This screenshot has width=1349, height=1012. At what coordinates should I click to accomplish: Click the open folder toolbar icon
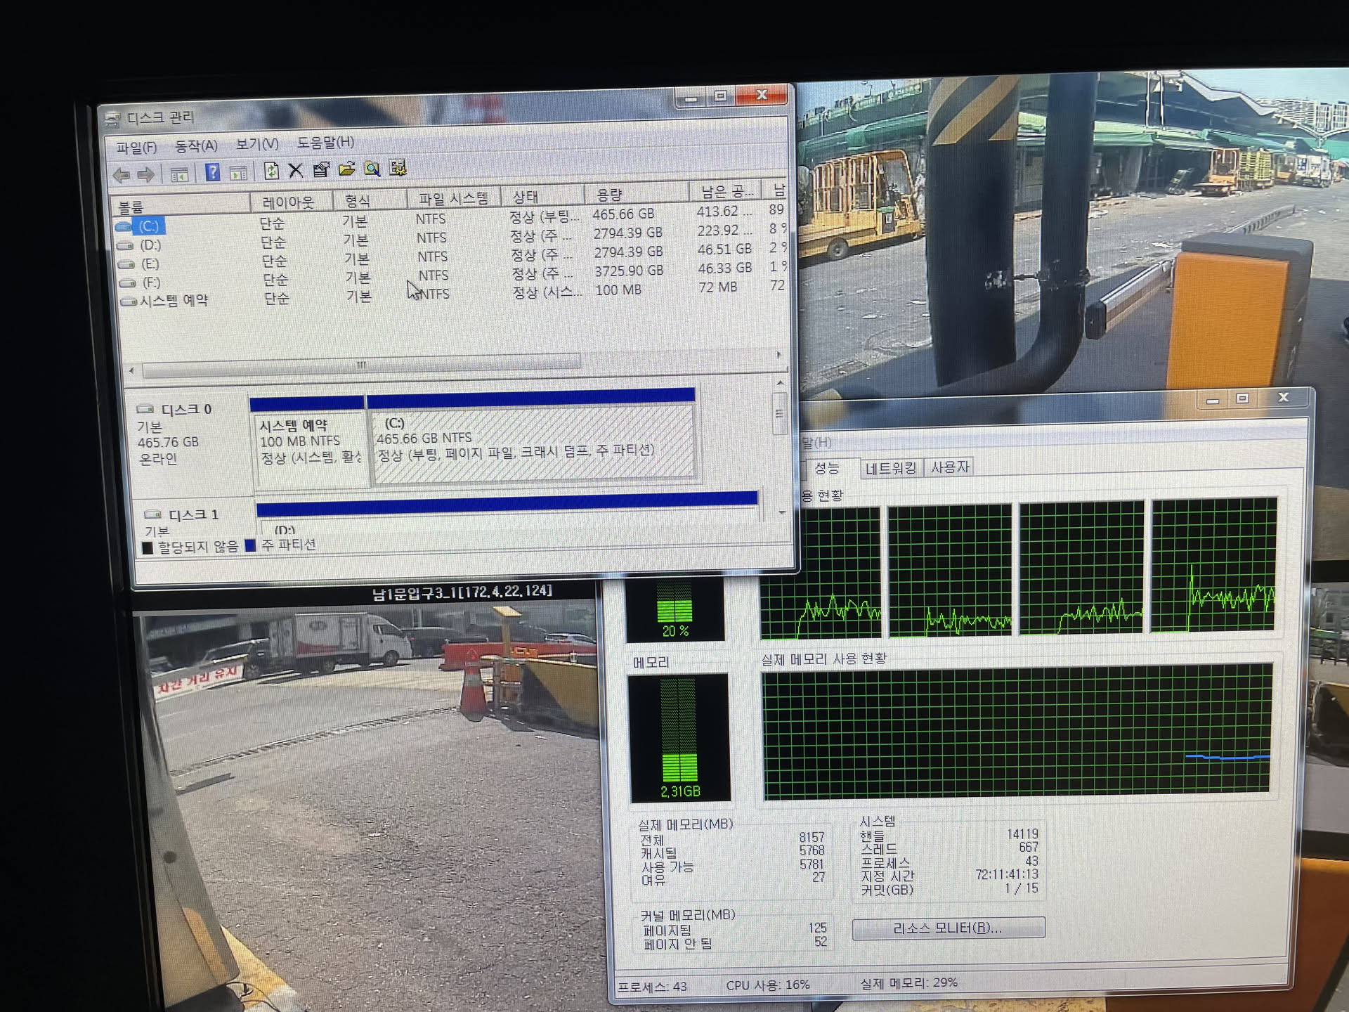(x=346, y=169)
